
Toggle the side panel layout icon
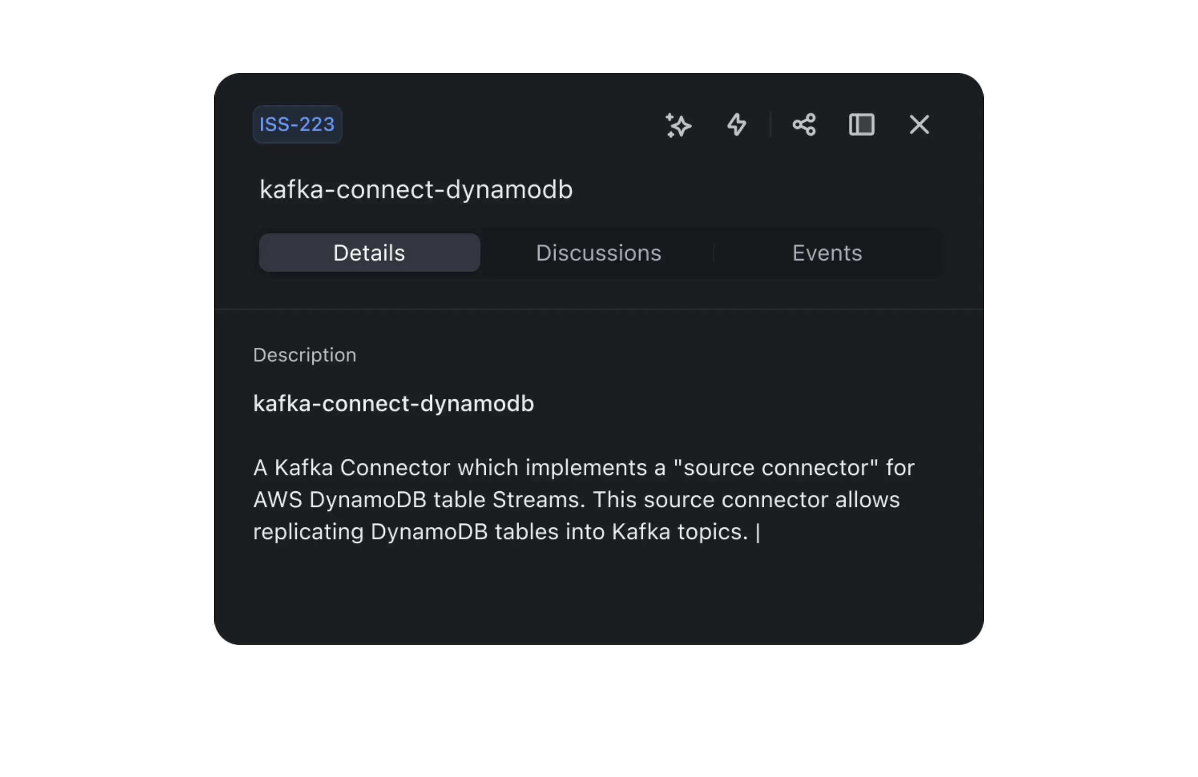(861, 125)
